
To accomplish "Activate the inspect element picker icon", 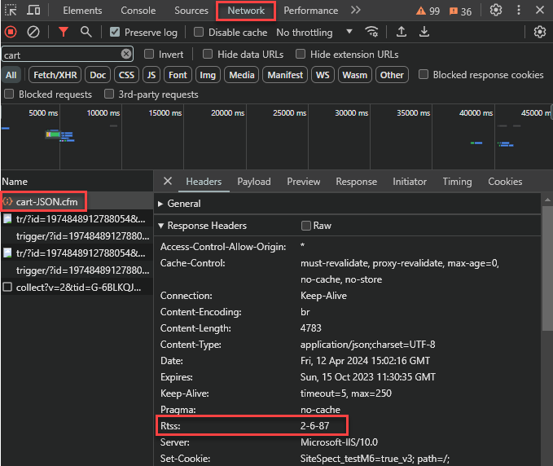I will click(x=11, y=11).
